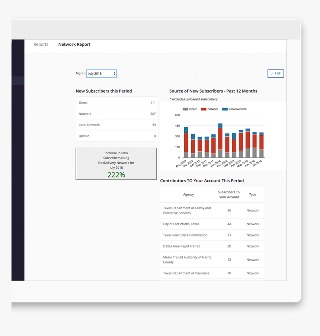Select Texas Department of Insurance row
The image size is (320, 336).
tap(212, 273)
